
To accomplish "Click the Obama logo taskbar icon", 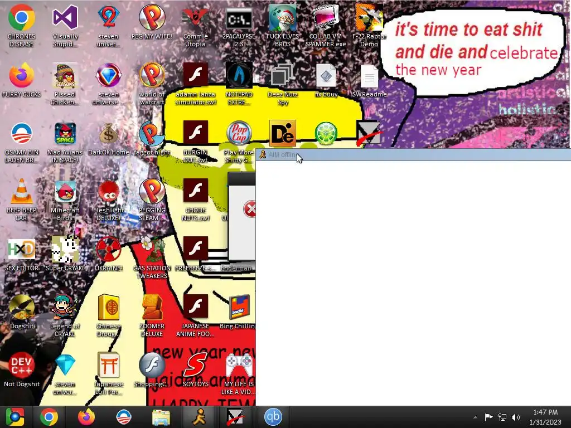I will (x=123, y=417).
